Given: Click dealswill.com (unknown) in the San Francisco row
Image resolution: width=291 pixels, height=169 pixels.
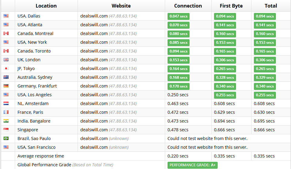Looking at the screenshot, I should pyautogui.click(x=104, y=147).
